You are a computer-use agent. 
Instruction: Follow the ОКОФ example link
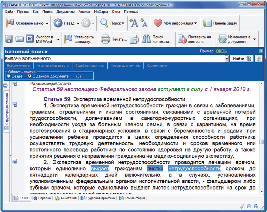[222, 51]
